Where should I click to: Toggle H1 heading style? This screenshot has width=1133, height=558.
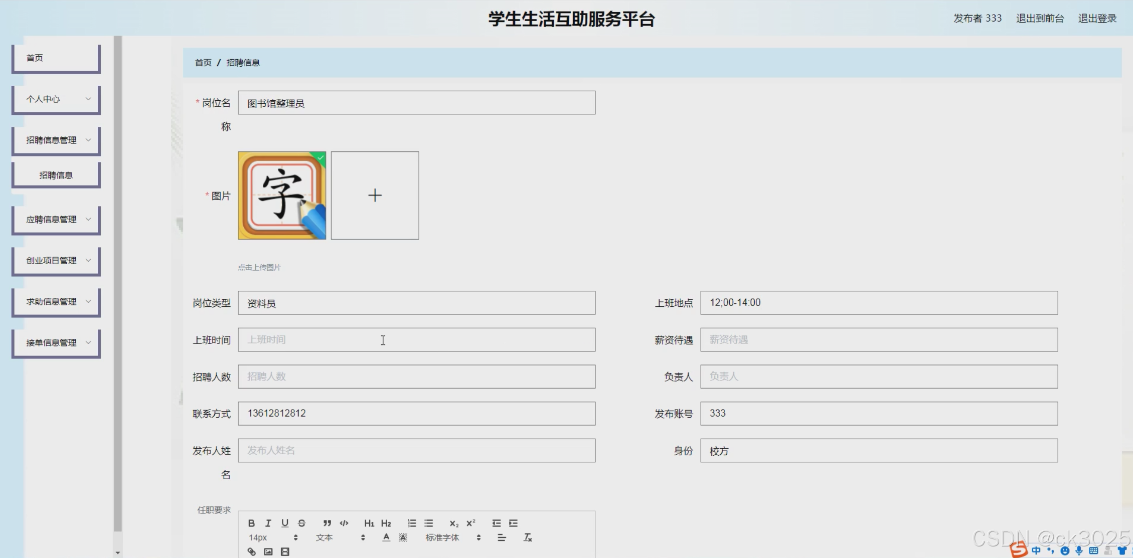click(369, 523)
